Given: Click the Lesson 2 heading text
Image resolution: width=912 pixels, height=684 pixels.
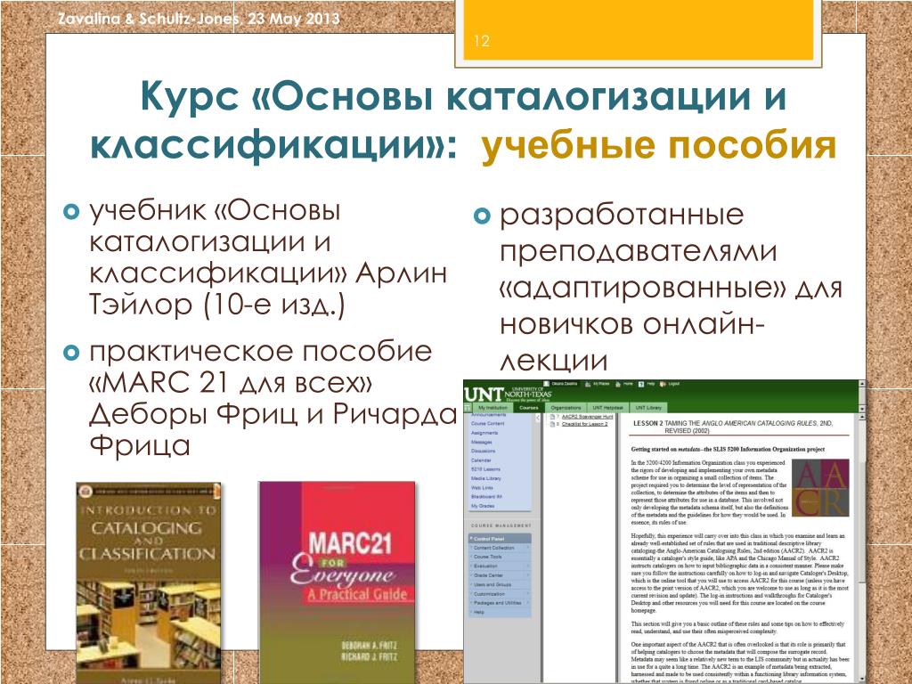Looking at the screenshot, I should coord(733,427).
